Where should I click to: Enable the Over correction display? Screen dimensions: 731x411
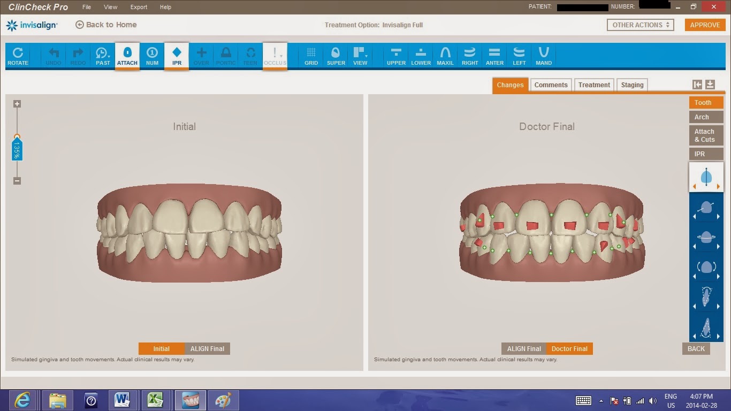point(201,56)
